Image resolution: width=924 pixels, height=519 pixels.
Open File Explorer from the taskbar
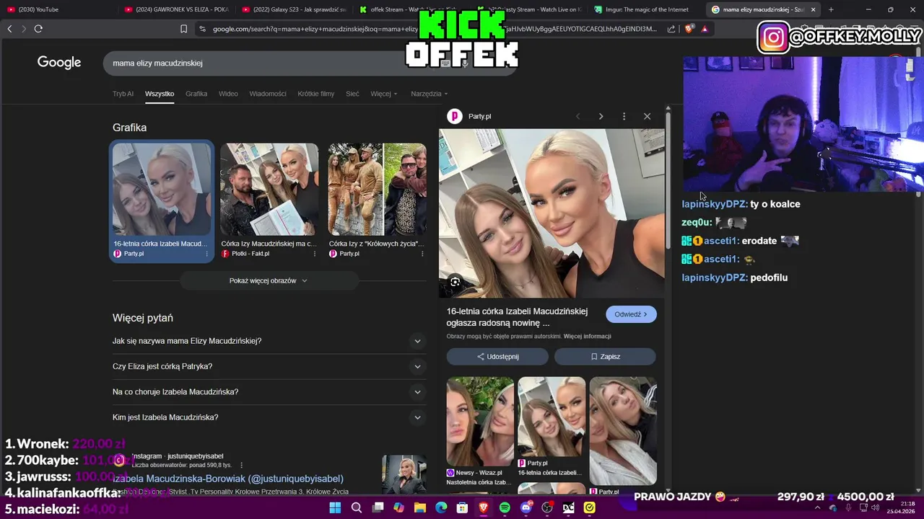[420, 507]
